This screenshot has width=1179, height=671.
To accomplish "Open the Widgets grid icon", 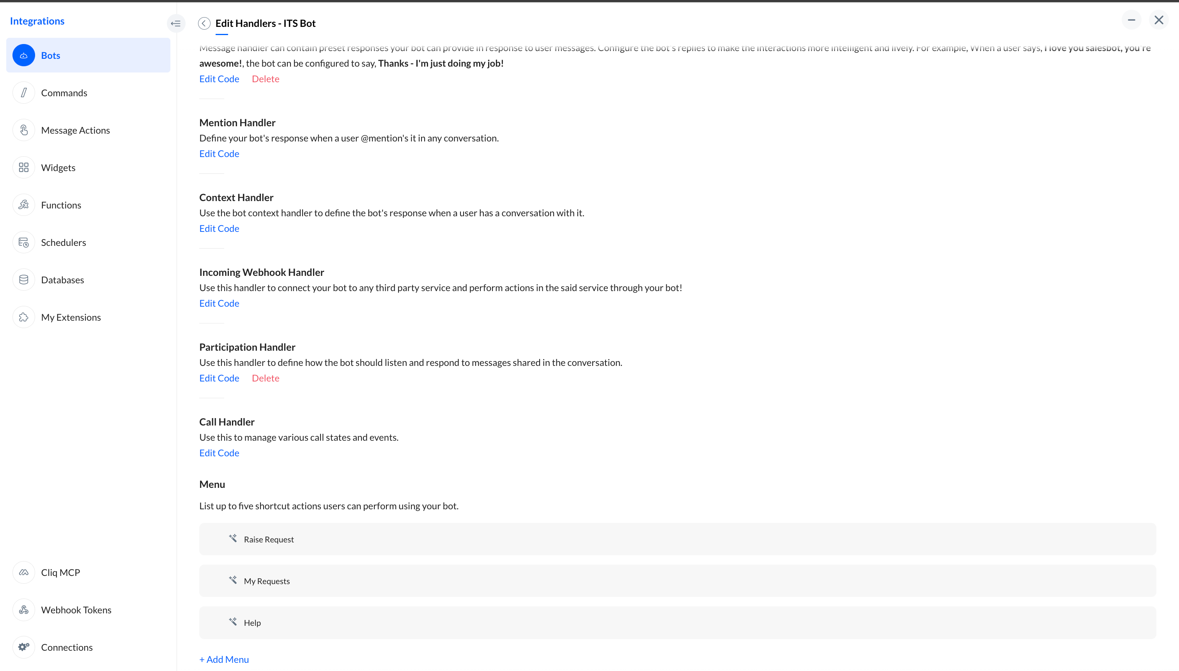I will point(23,167).
